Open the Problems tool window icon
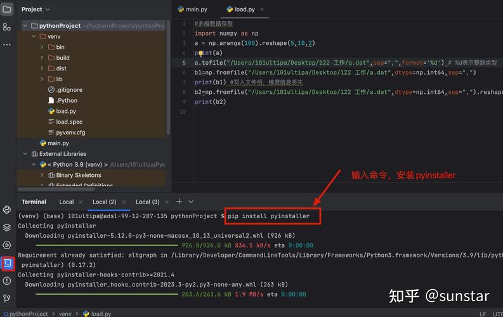This screenshot has height=317, width=503. (x=7, y=281)
